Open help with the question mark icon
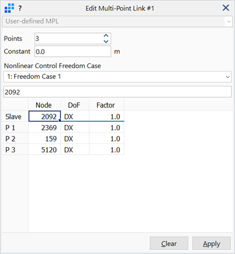This screenshot has width=235, height=254. click(20, 9)
